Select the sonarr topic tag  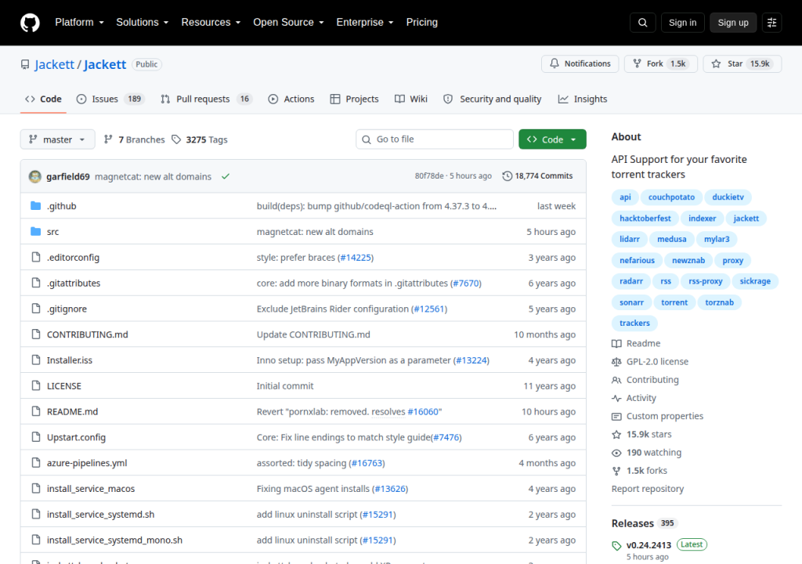tap(632, 302)
